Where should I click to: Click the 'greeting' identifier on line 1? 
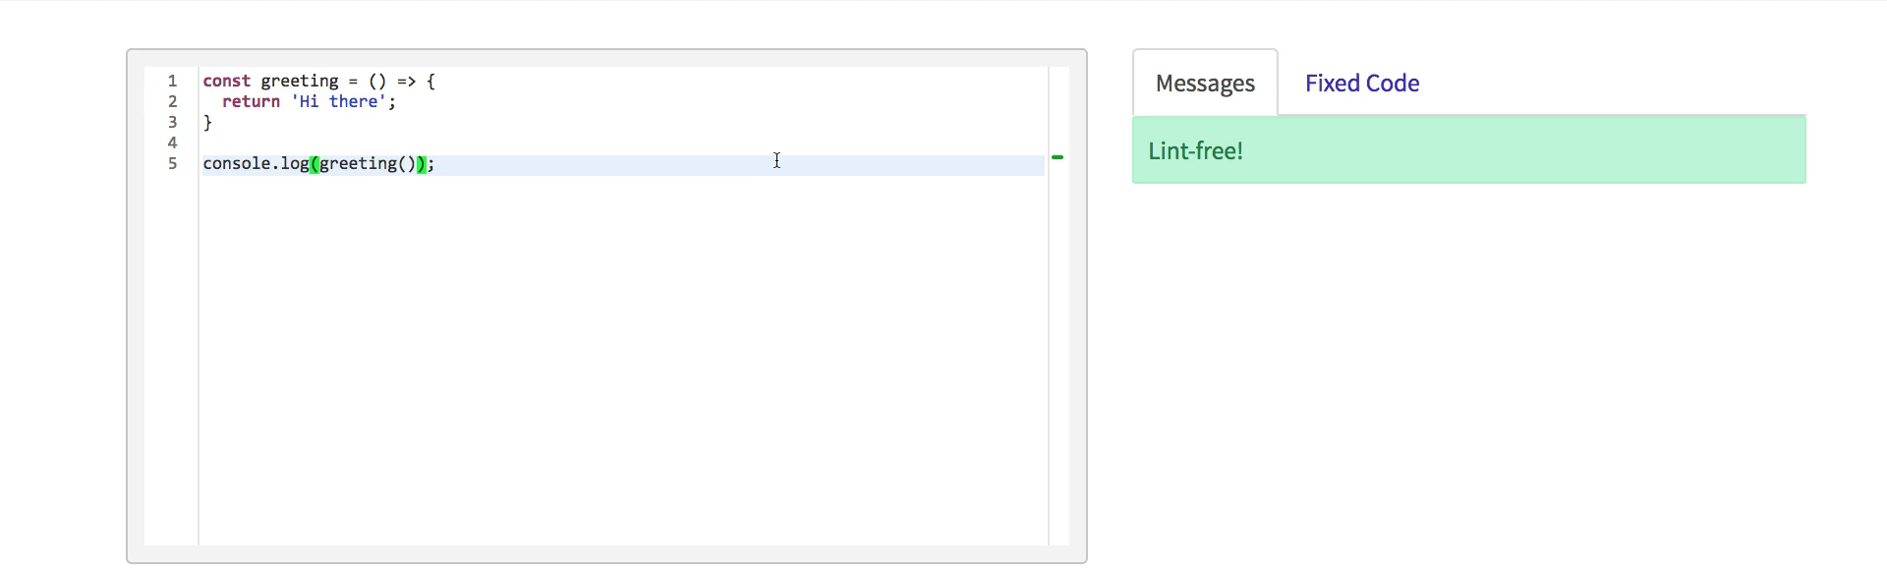(300, 81)
